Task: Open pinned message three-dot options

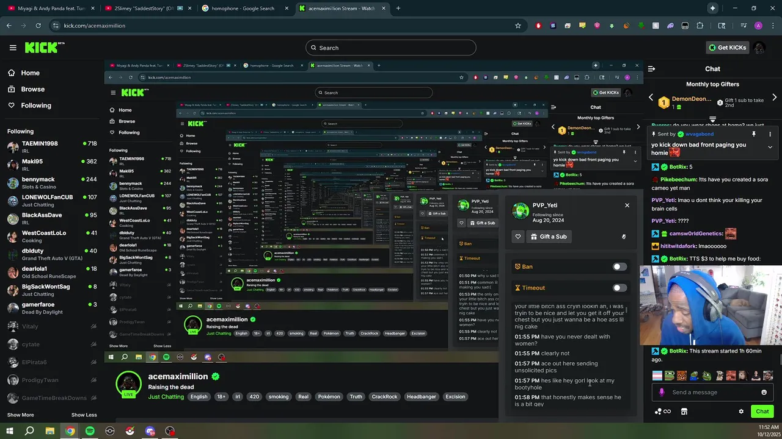Action: click(770, 134)
